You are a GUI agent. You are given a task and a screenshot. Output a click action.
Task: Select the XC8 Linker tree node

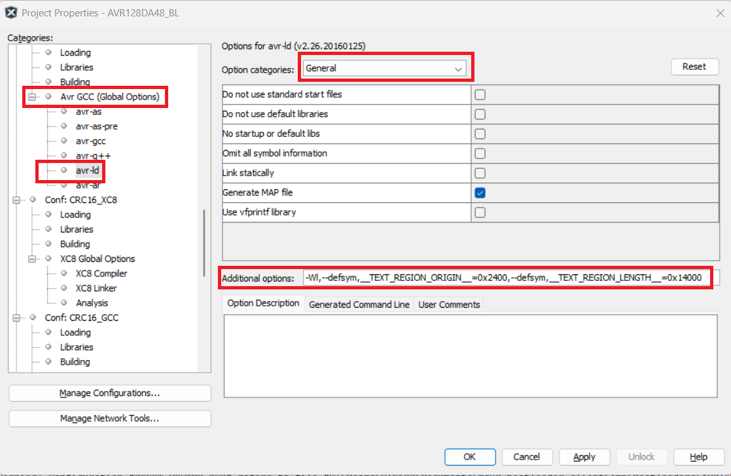coord(96,288)
